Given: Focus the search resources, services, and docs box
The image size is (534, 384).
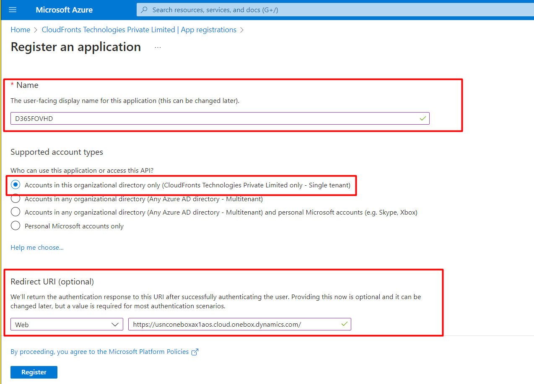Looking at the screenshot, I should coord(335,10).
